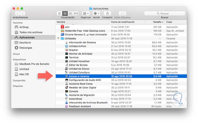Click the Consola app icon
Viewport: 198px width, 124px height.
[x=66, y=91]
